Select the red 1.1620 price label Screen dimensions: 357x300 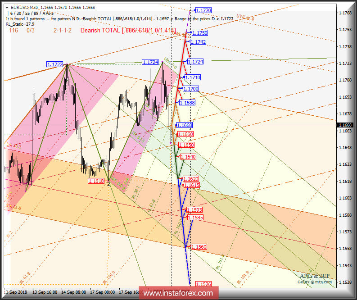click(191, 179)
